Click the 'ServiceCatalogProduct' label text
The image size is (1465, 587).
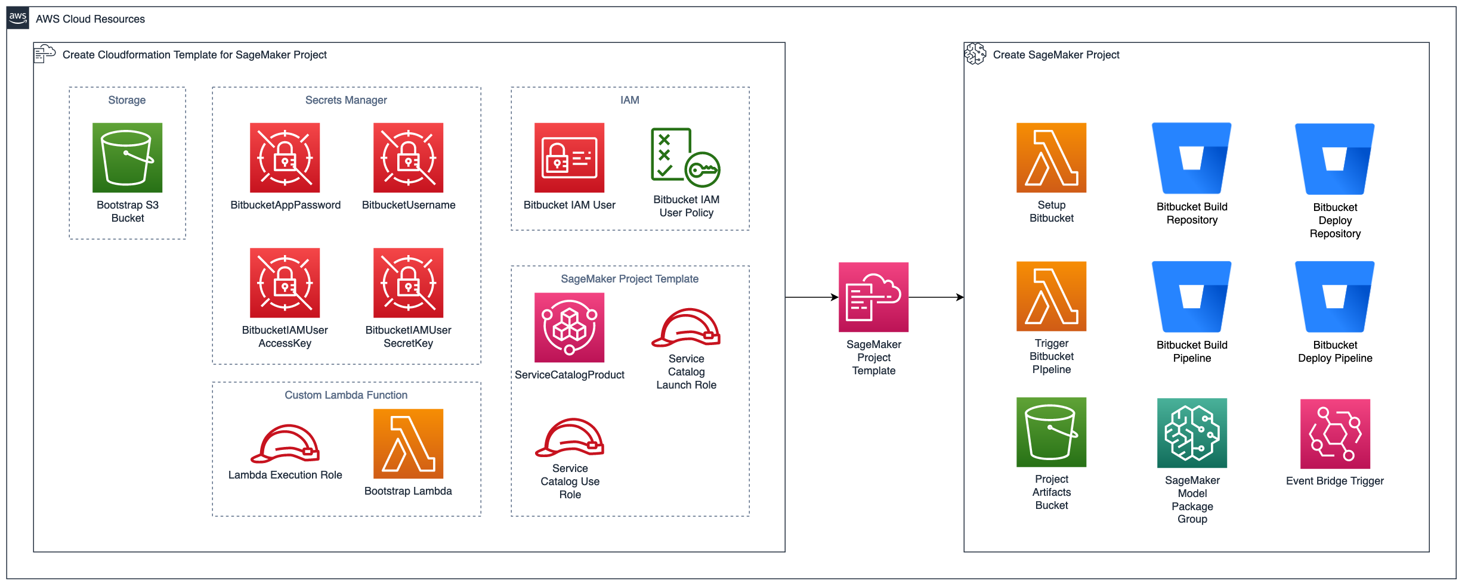pos(570,375)
